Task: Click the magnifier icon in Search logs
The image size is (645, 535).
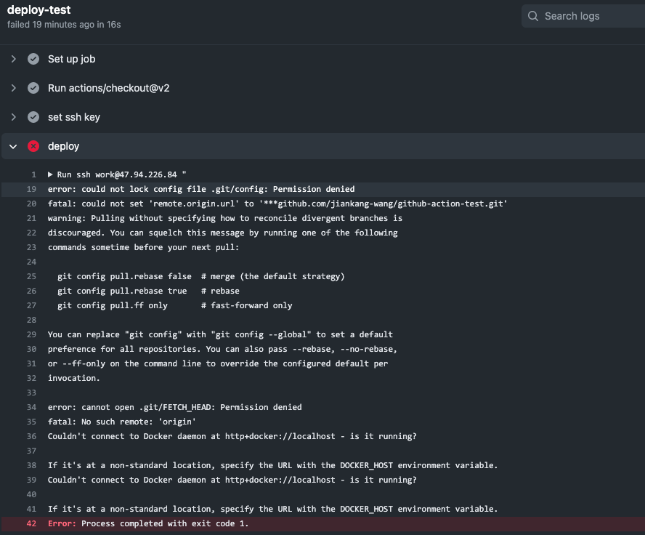Action: coord(533,16)
